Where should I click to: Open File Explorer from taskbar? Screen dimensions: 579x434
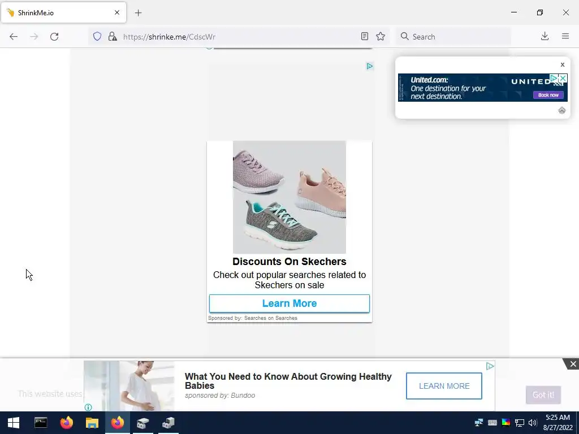(92, 423)
